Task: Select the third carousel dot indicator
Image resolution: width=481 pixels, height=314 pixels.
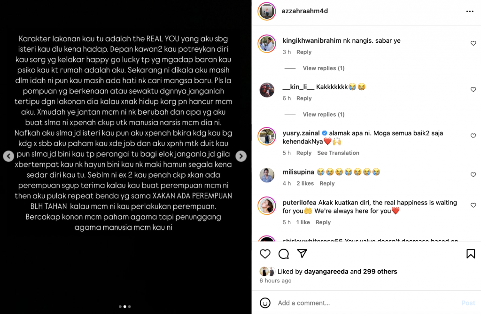Action: click(130, 306)
